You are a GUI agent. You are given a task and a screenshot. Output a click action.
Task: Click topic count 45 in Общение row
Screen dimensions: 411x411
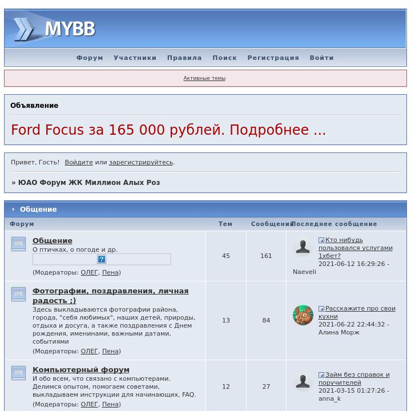pyautogui.click(x=226, y=256)
